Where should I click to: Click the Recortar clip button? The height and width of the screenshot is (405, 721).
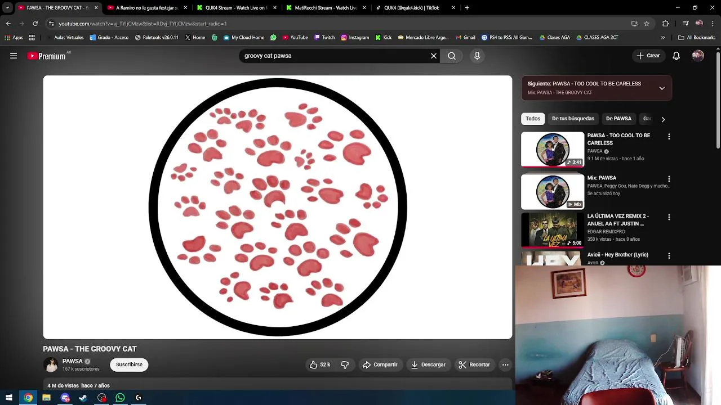[x=474, y=364]
